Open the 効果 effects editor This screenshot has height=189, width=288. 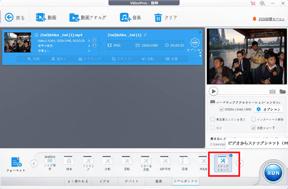34,59
